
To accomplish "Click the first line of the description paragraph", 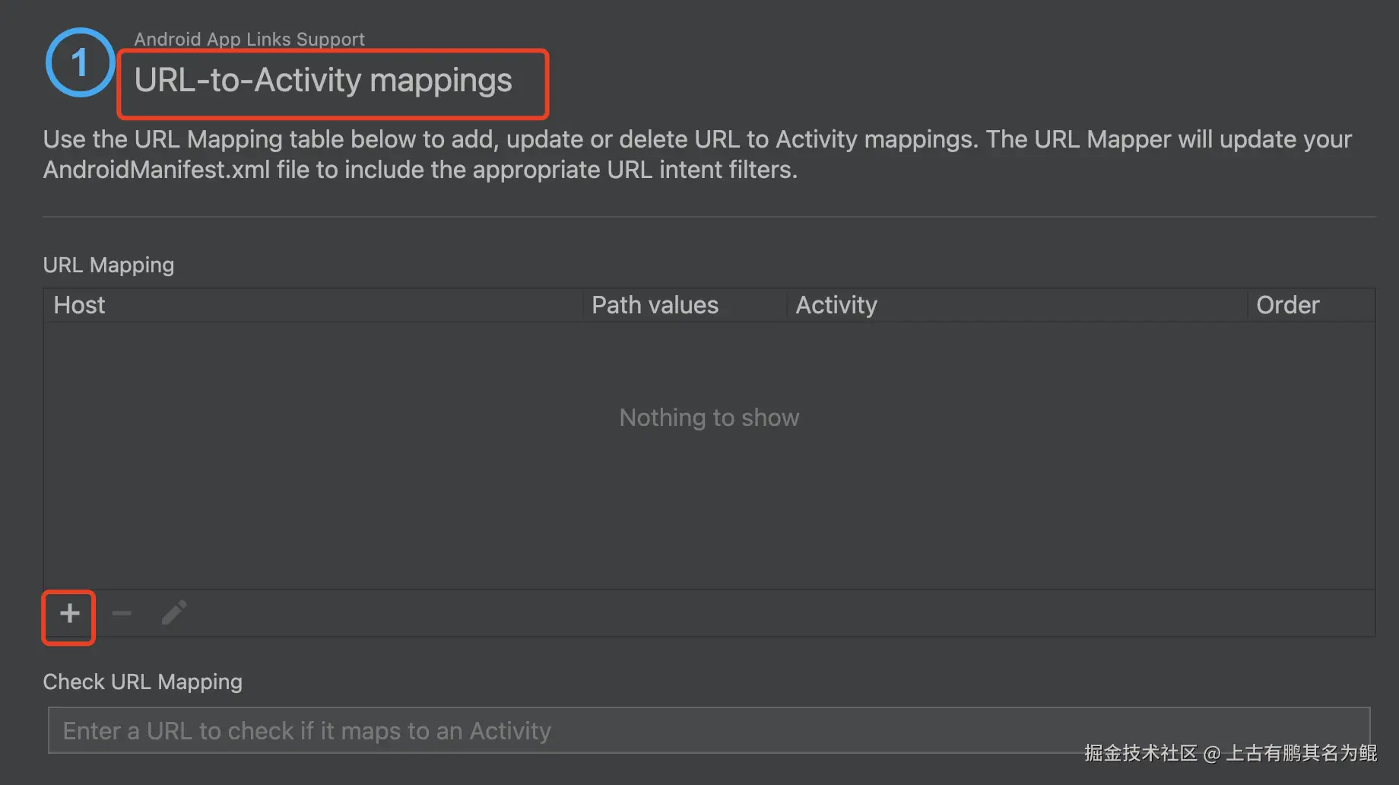I will (697, 140).
